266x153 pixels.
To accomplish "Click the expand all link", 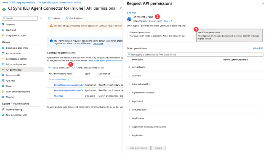I will tap(258, 48).
